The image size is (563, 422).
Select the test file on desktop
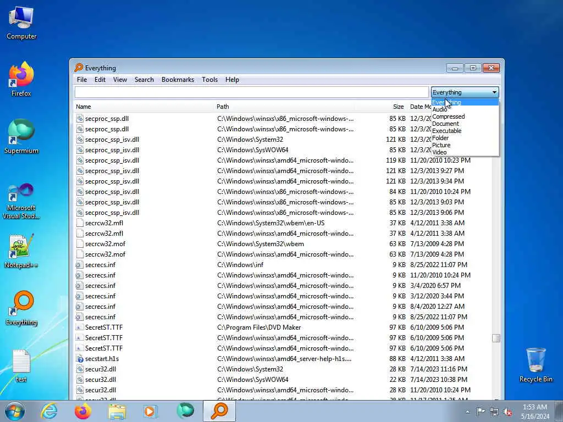[x=21, y=365]
